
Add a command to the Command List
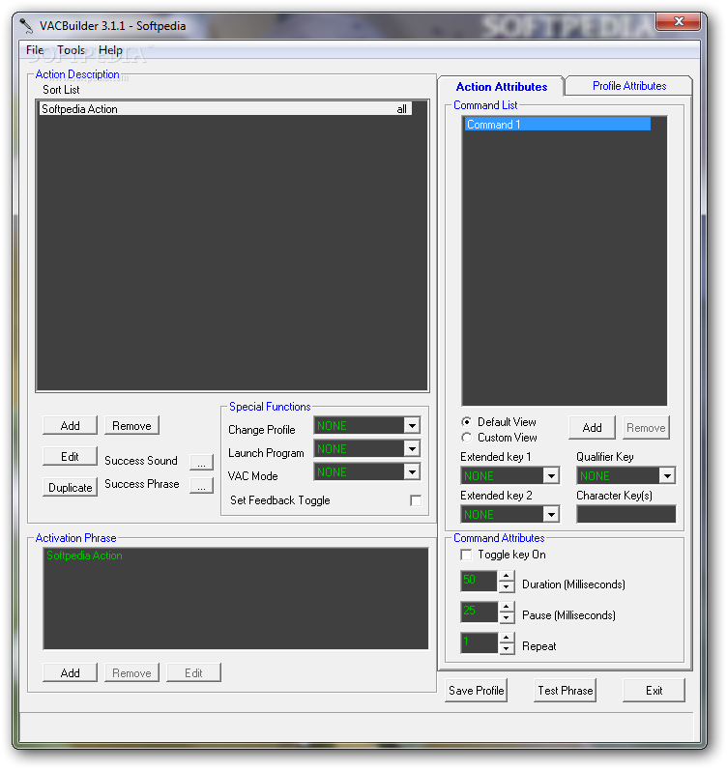point(592,427)
